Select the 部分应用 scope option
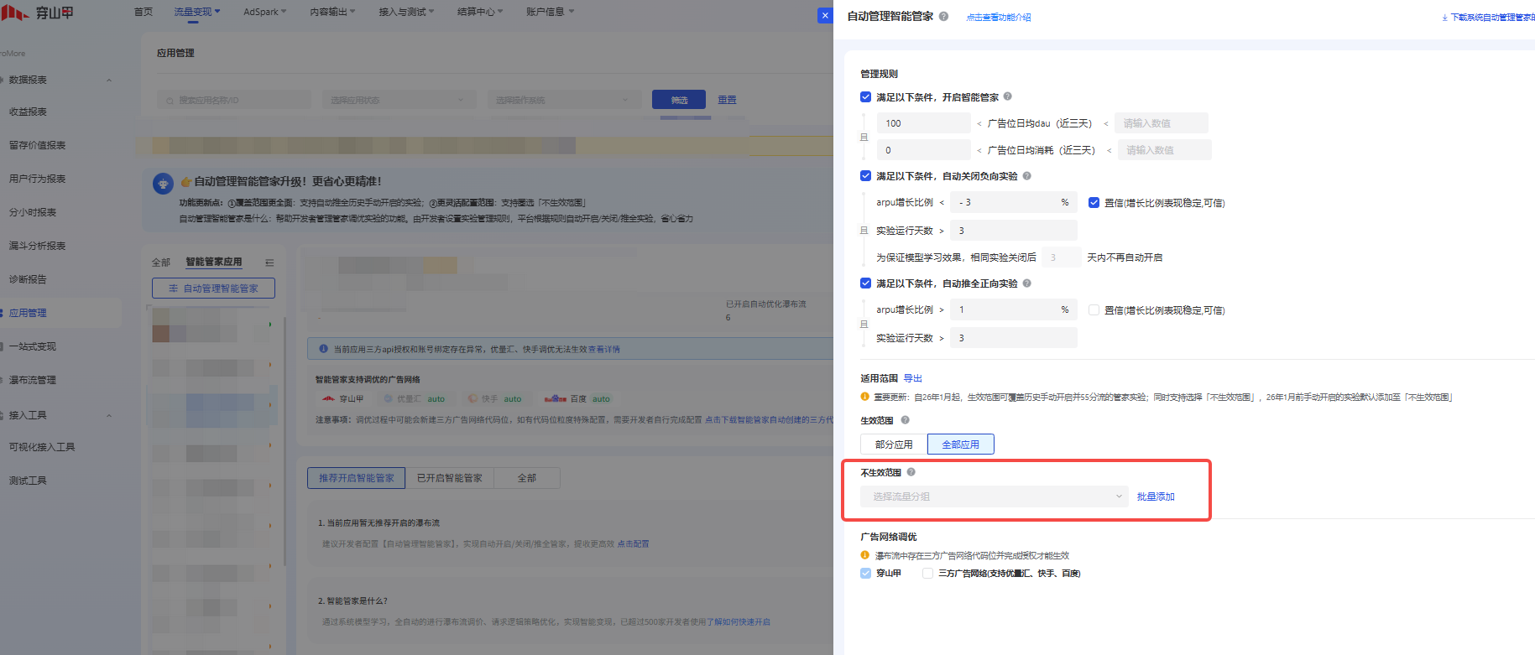This screenshot has width=1535, height=655. click(x=893, y=444)
